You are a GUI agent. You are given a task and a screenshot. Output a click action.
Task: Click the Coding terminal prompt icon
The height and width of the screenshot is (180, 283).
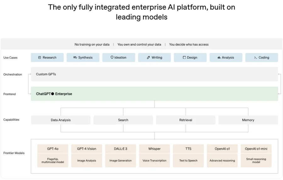[256, 57]
